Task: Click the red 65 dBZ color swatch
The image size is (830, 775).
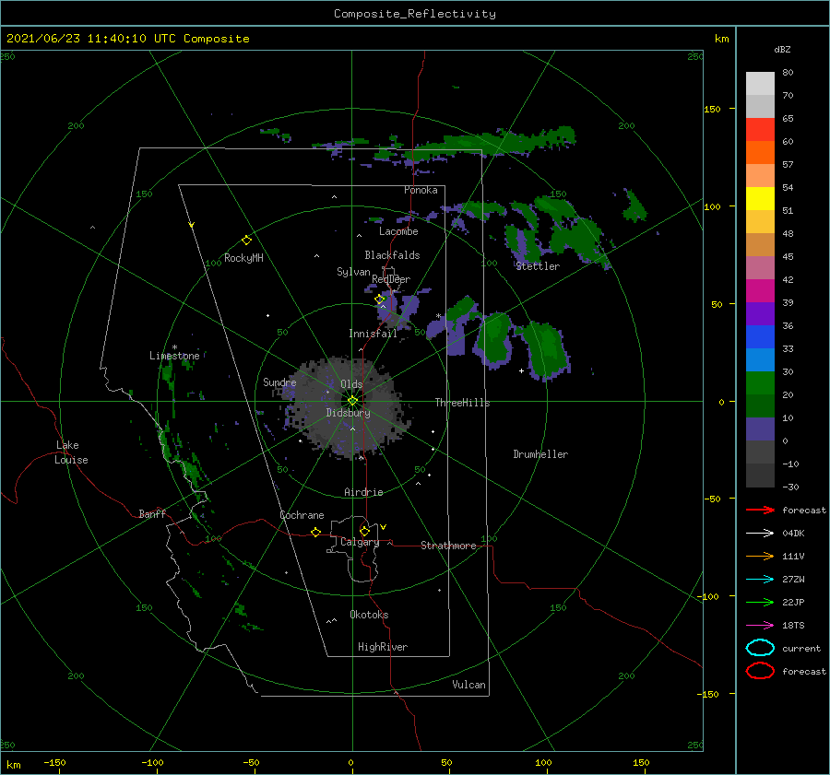Action: click(x=760, y=130)
